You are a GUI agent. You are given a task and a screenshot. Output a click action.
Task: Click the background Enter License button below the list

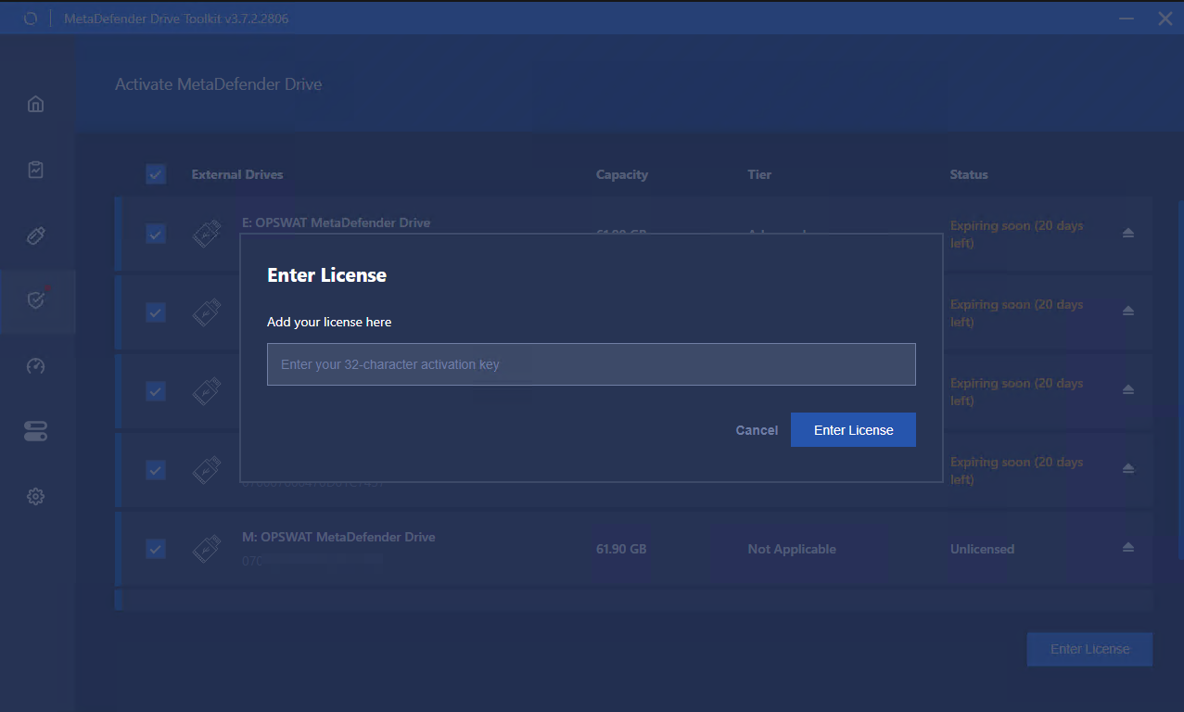1089,649
